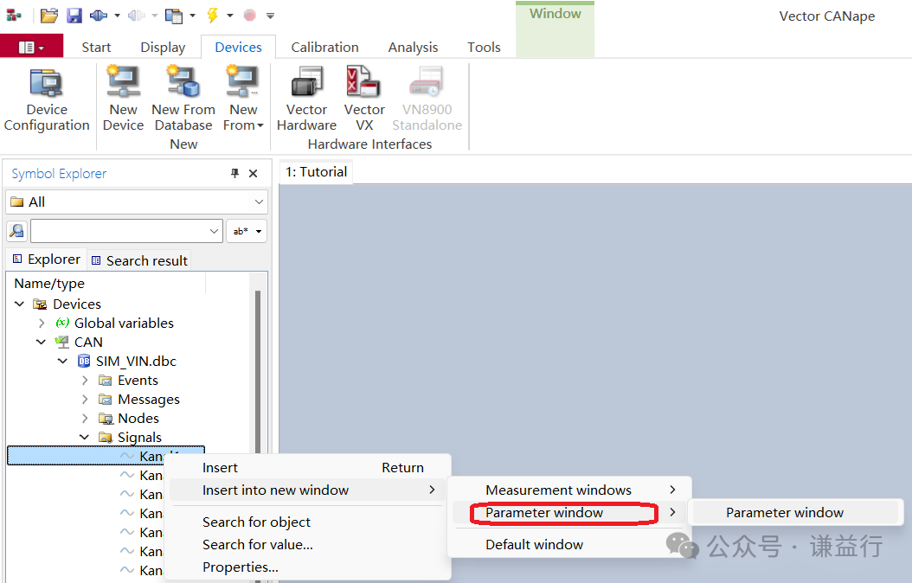912x583 pixels.
Task: Switch to the Display ribbon tab
Action: tap(163, 47)
